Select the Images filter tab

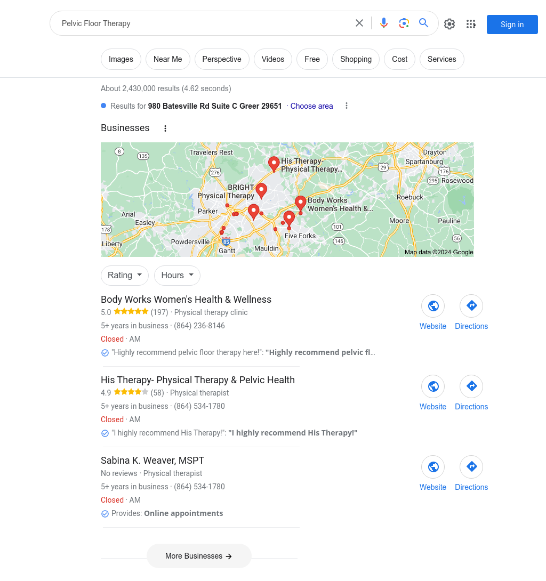click(121, 59)
